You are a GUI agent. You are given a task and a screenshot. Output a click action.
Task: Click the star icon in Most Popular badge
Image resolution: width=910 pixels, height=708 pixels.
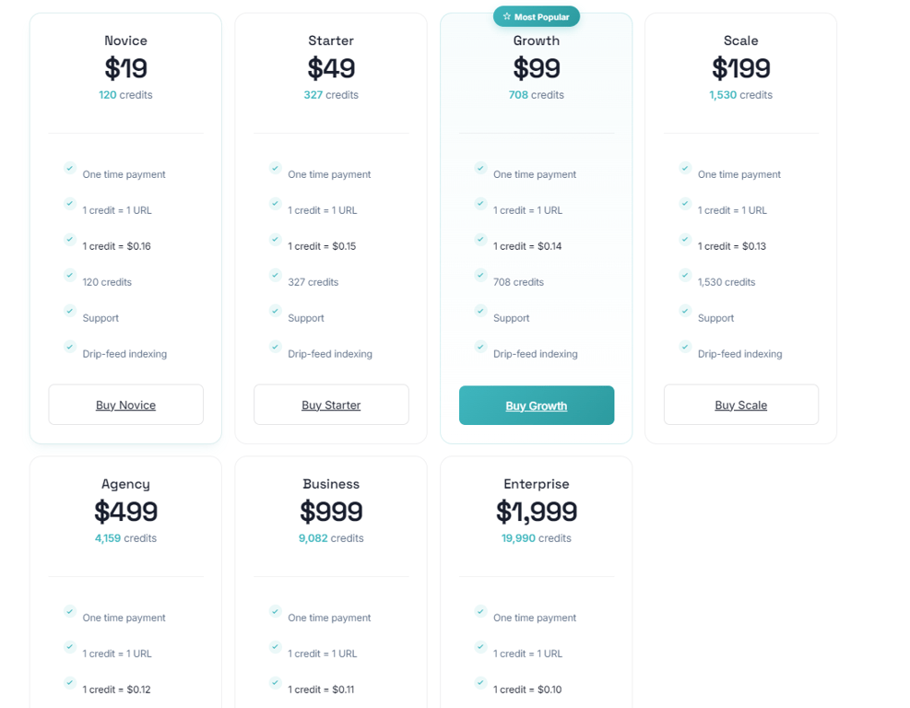point(507,17)
